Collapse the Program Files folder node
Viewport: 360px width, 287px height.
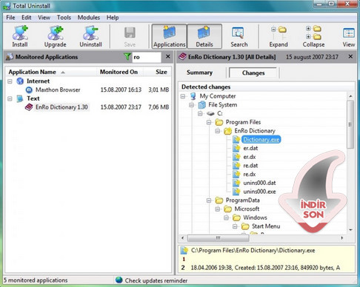tap(209, 122)
